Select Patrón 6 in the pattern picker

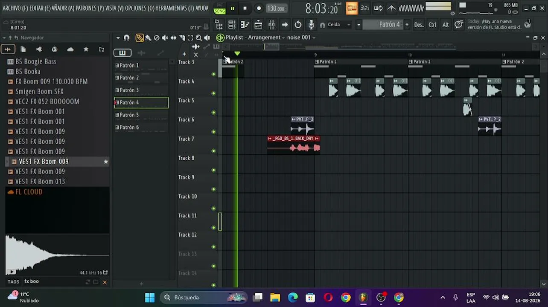point(141,127)
